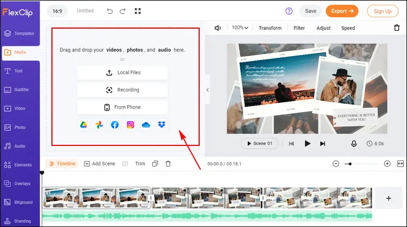Open the Filter options
This screenshot has width=407, height=227.
coord(299,28)
